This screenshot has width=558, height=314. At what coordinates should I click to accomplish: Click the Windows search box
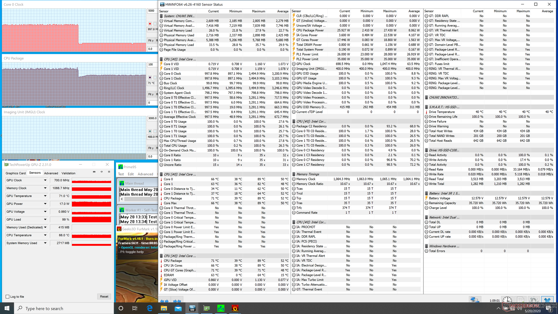[x=64, y=308]
